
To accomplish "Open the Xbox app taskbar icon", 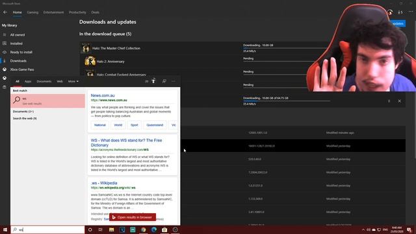I will [x=175, y=229].
